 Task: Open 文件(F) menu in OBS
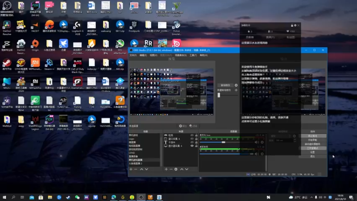click(133, 55)
